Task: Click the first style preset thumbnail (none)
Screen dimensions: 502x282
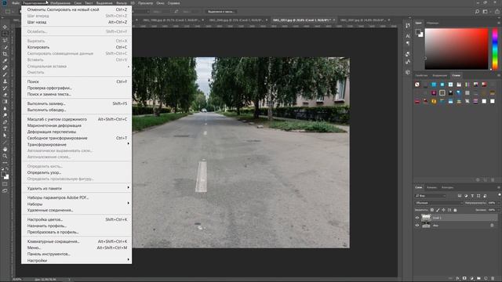Action: [417, 85]
